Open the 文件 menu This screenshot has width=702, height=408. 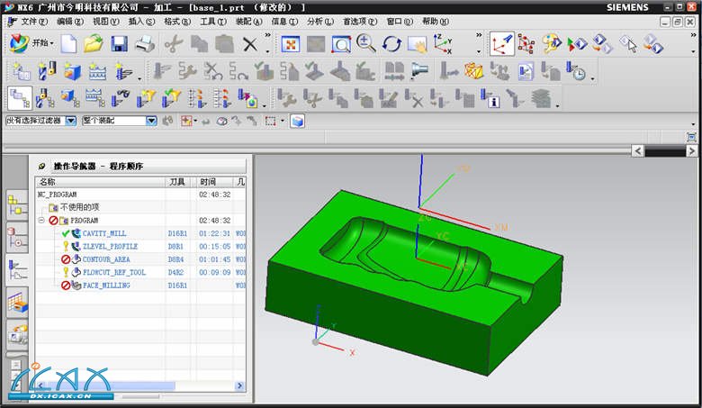pos(33,21)
